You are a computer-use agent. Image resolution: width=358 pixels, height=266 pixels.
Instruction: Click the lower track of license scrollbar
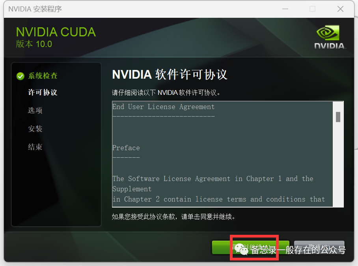click(338, 164)
